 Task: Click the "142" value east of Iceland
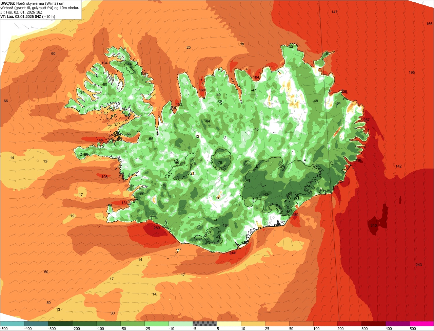pyautogui.click(x=398, y=166)
